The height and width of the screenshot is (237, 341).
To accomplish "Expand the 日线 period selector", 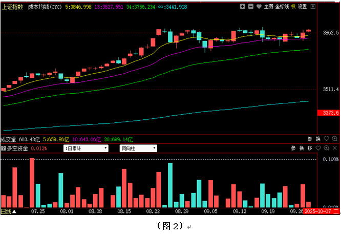I will (x=9, y=211).
